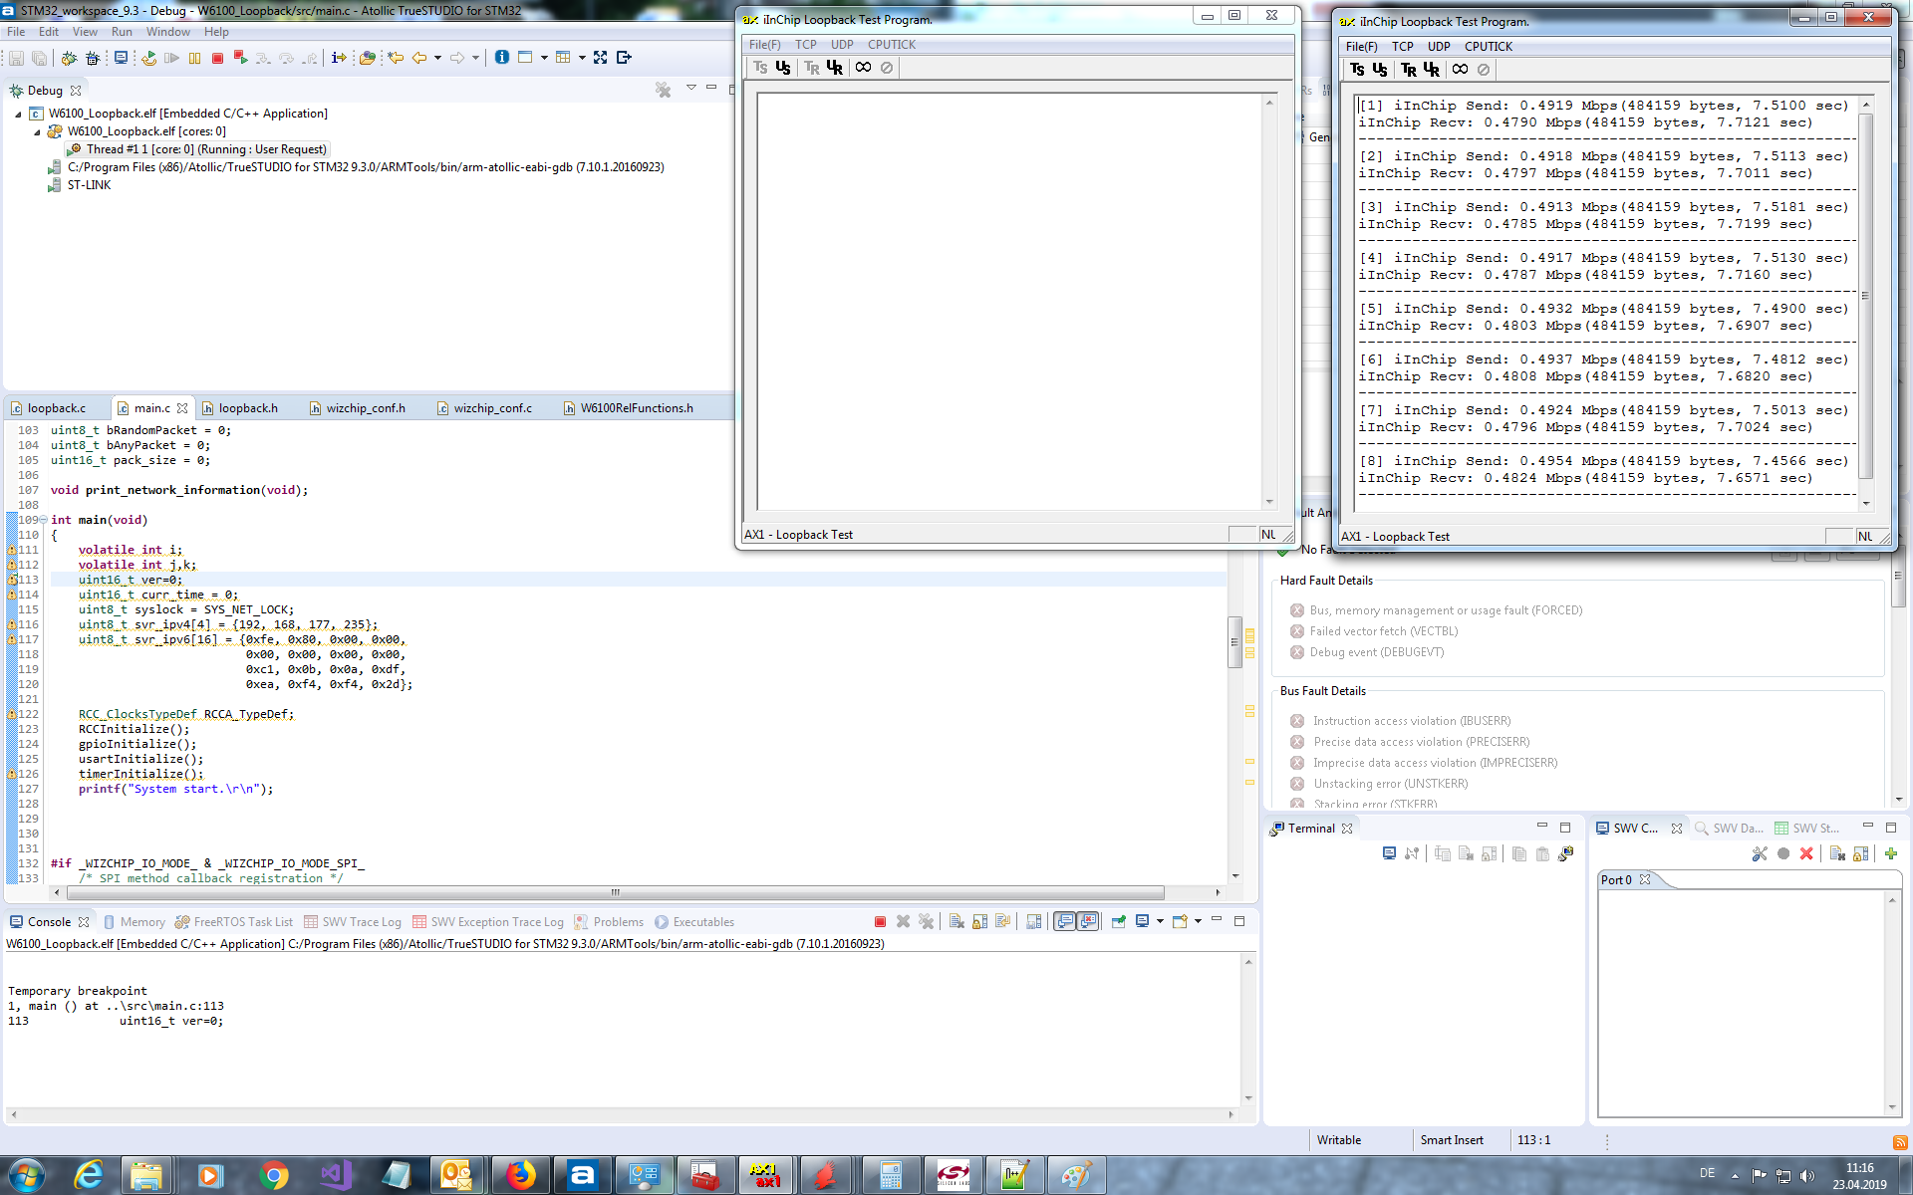Click the Restart debug session icon
This screenshot has width=1913, height=1195.
pos(148,58)
